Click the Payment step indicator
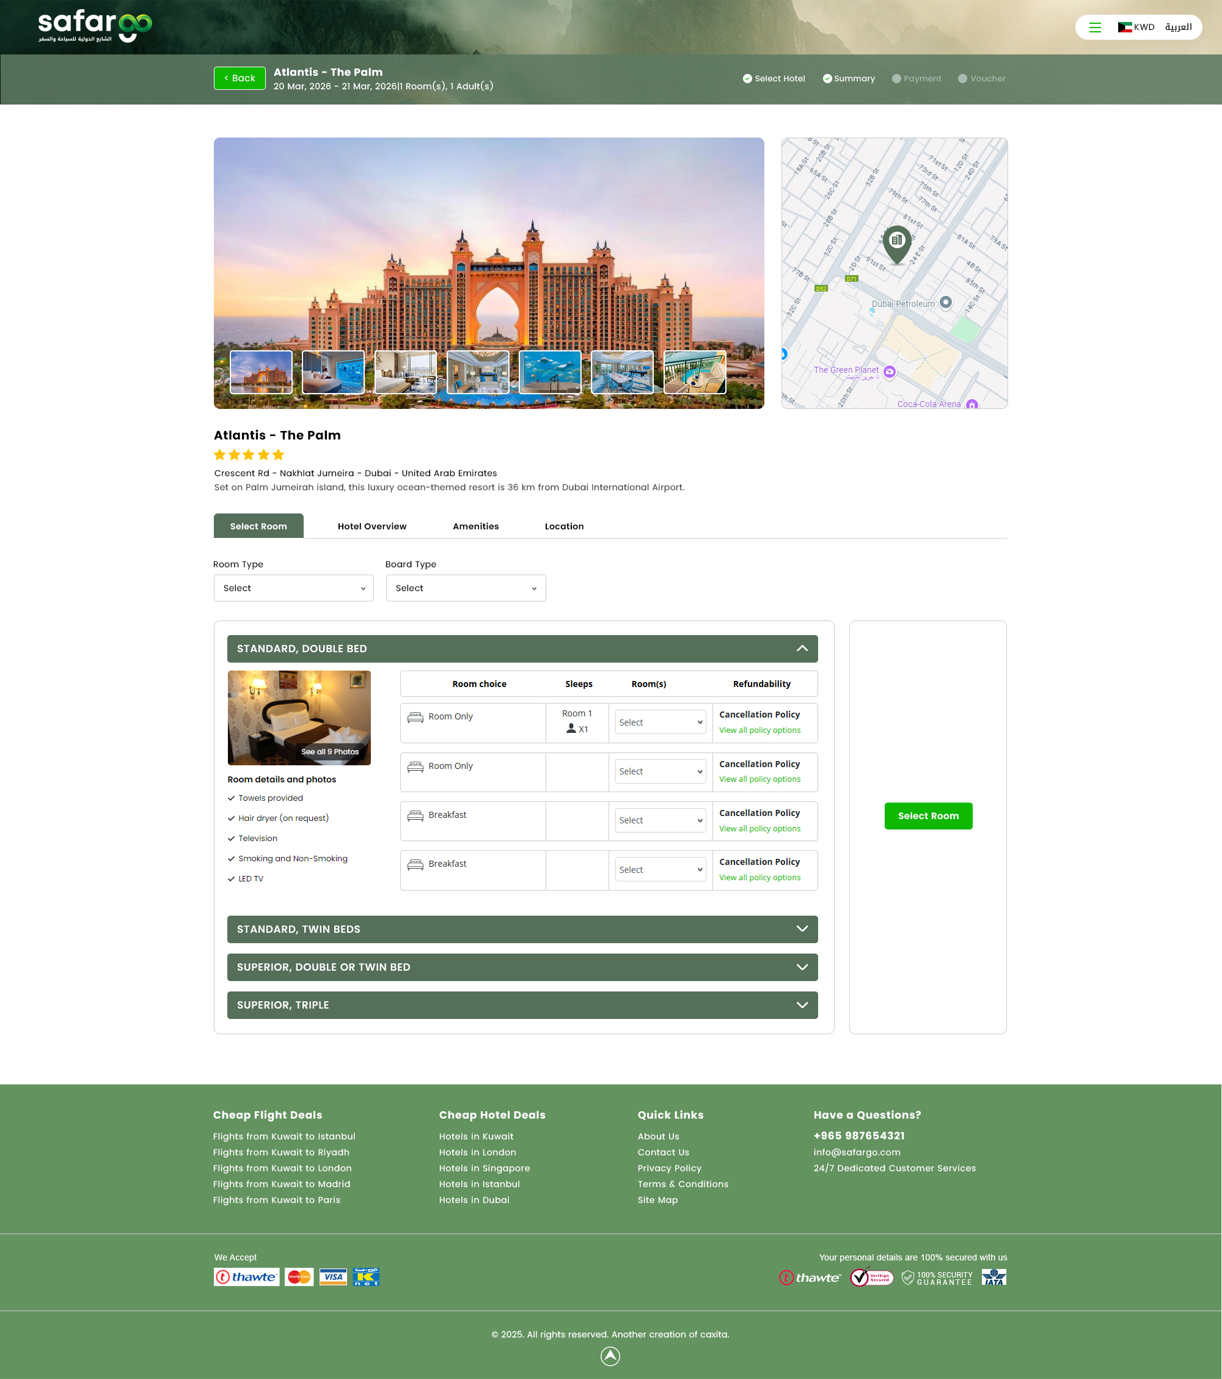 (916, 78)
